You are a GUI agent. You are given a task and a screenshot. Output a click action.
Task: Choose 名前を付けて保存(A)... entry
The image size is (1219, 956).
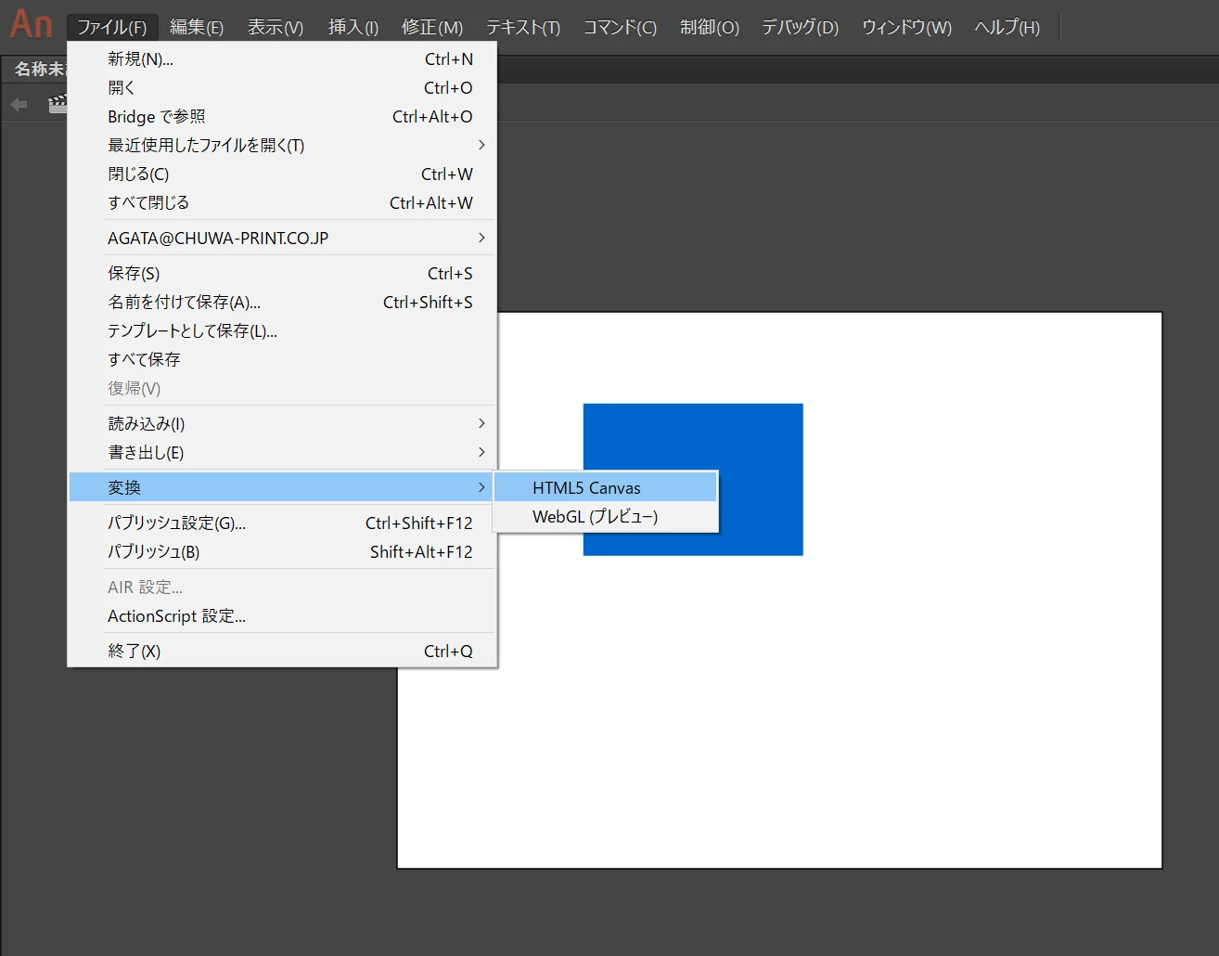tap(283, 303)
